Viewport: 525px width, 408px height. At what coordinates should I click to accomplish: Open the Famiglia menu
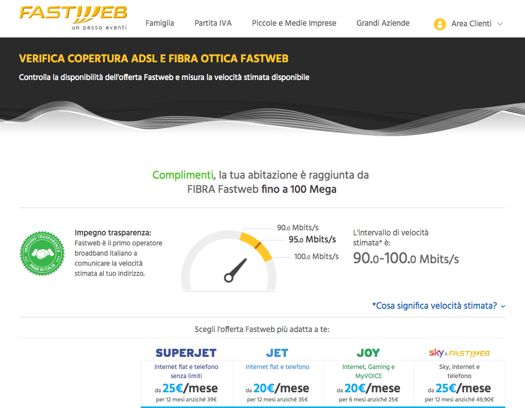(x=159, y=23)
